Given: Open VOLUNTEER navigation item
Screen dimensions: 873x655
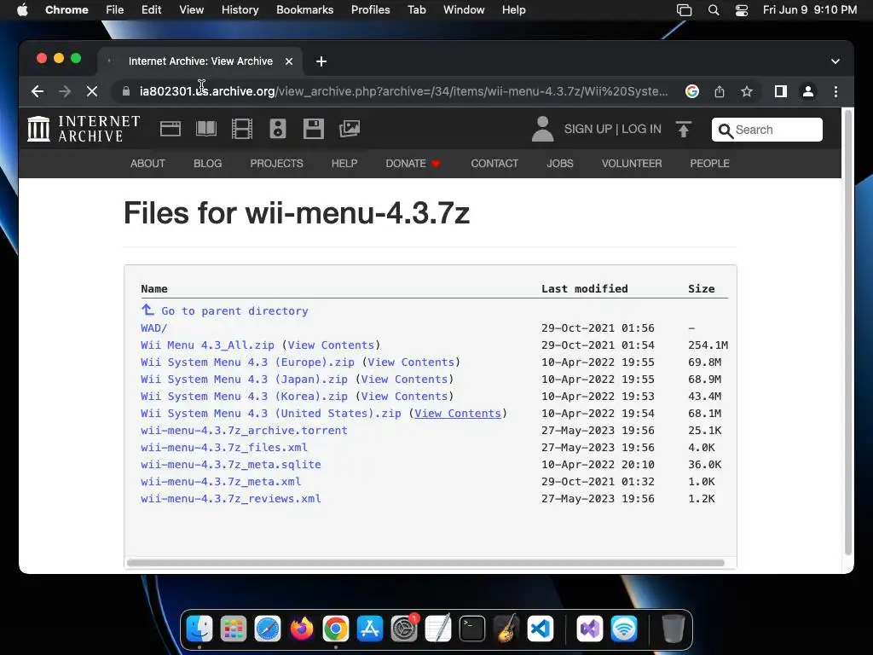Looking at the screenshot, I should [x=632, y=163].
